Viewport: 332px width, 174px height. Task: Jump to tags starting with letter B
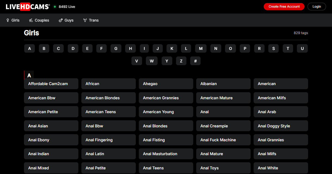click(44, 49)
